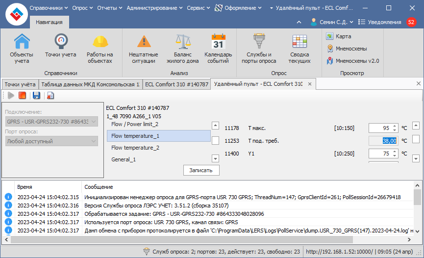The width and height of the screenshot is (424, 258).
Task: Select Flow / Power limit_2 in the list
Action: (x=158, y=124)
